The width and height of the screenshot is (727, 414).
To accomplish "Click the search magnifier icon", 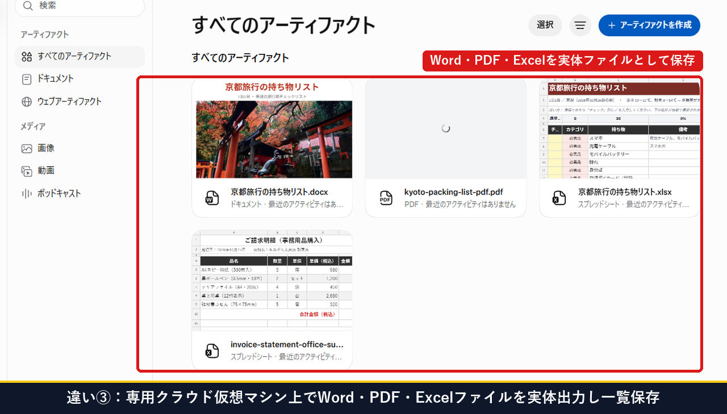I will pos(27,6).
